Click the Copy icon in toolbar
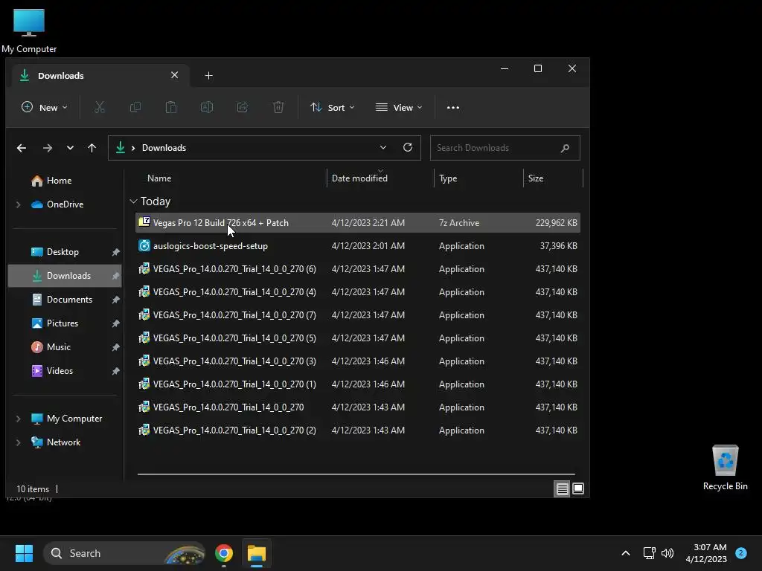 [135, 107]
